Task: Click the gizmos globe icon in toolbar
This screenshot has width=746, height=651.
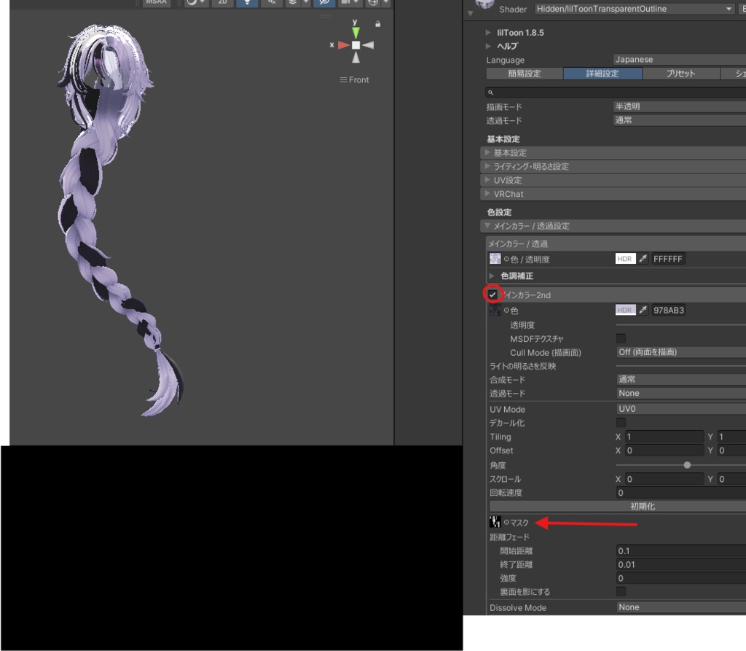Action: [374, 2]
